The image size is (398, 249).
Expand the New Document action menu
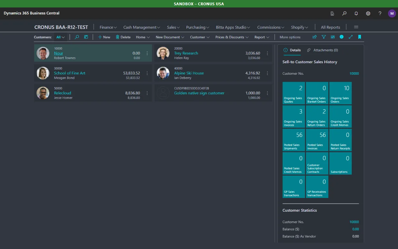click(170, 37)
